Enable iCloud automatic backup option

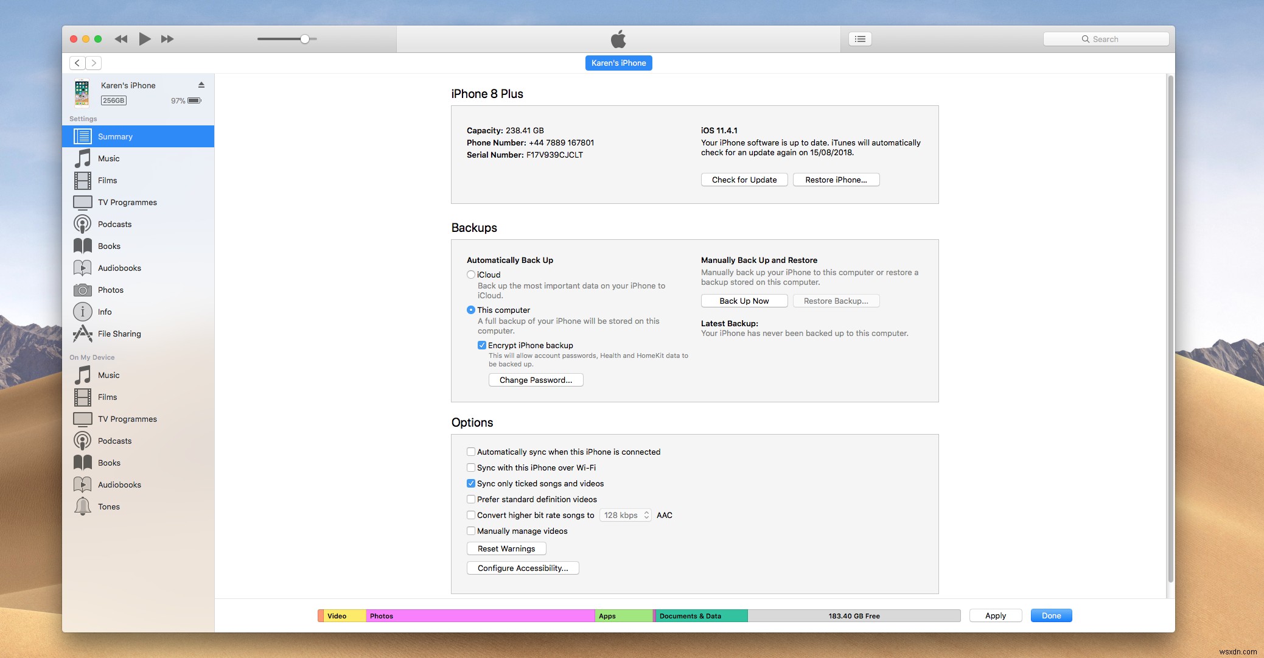pyautogui.click(x=470, y=275)
